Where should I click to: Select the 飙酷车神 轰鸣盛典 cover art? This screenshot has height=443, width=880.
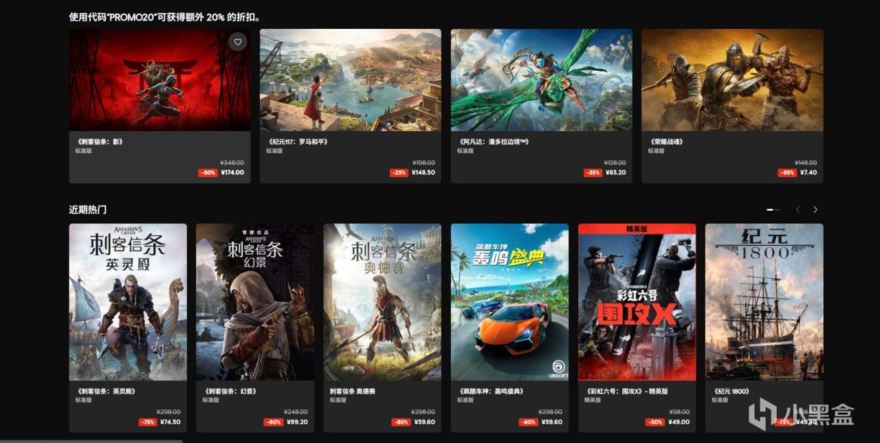point(509,302)
